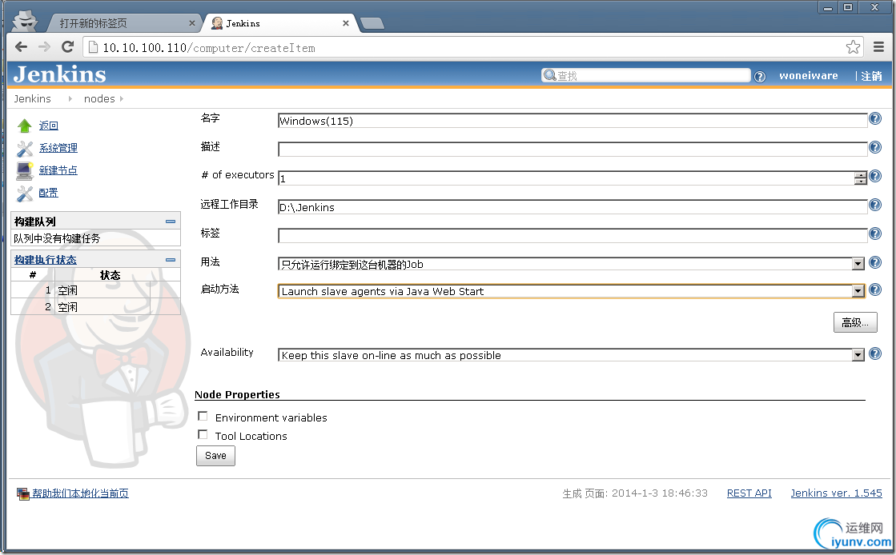Open the 系统管理 link
The height and width of the screenshot is (555, 896).
[58, 148]
